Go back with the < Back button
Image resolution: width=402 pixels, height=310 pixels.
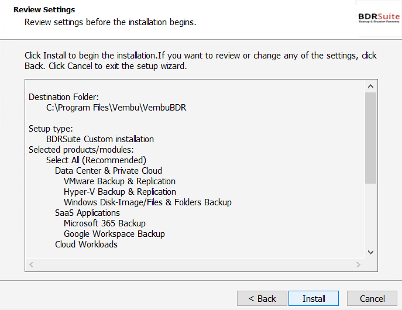[262, 298]
